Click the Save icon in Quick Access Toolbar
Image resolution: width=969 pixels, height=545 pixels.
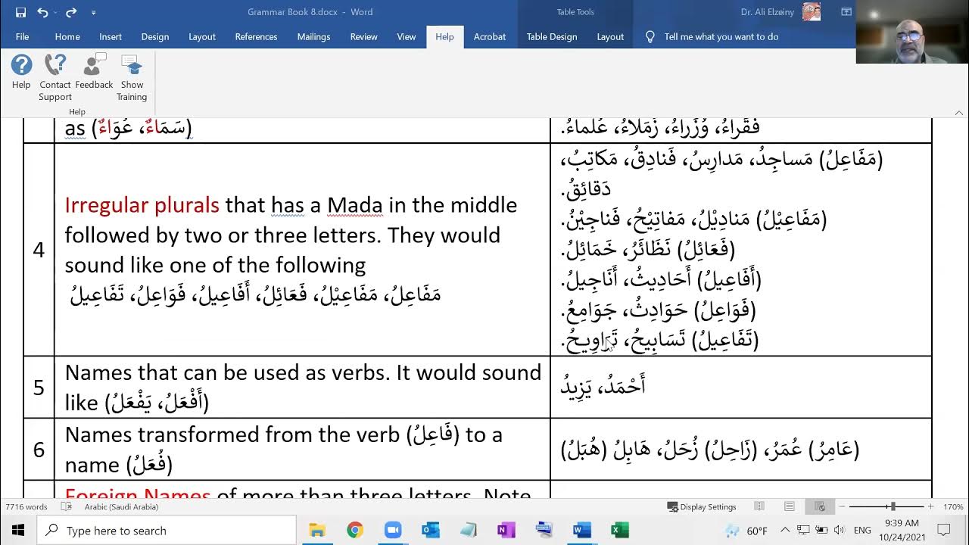click(20, 12)
